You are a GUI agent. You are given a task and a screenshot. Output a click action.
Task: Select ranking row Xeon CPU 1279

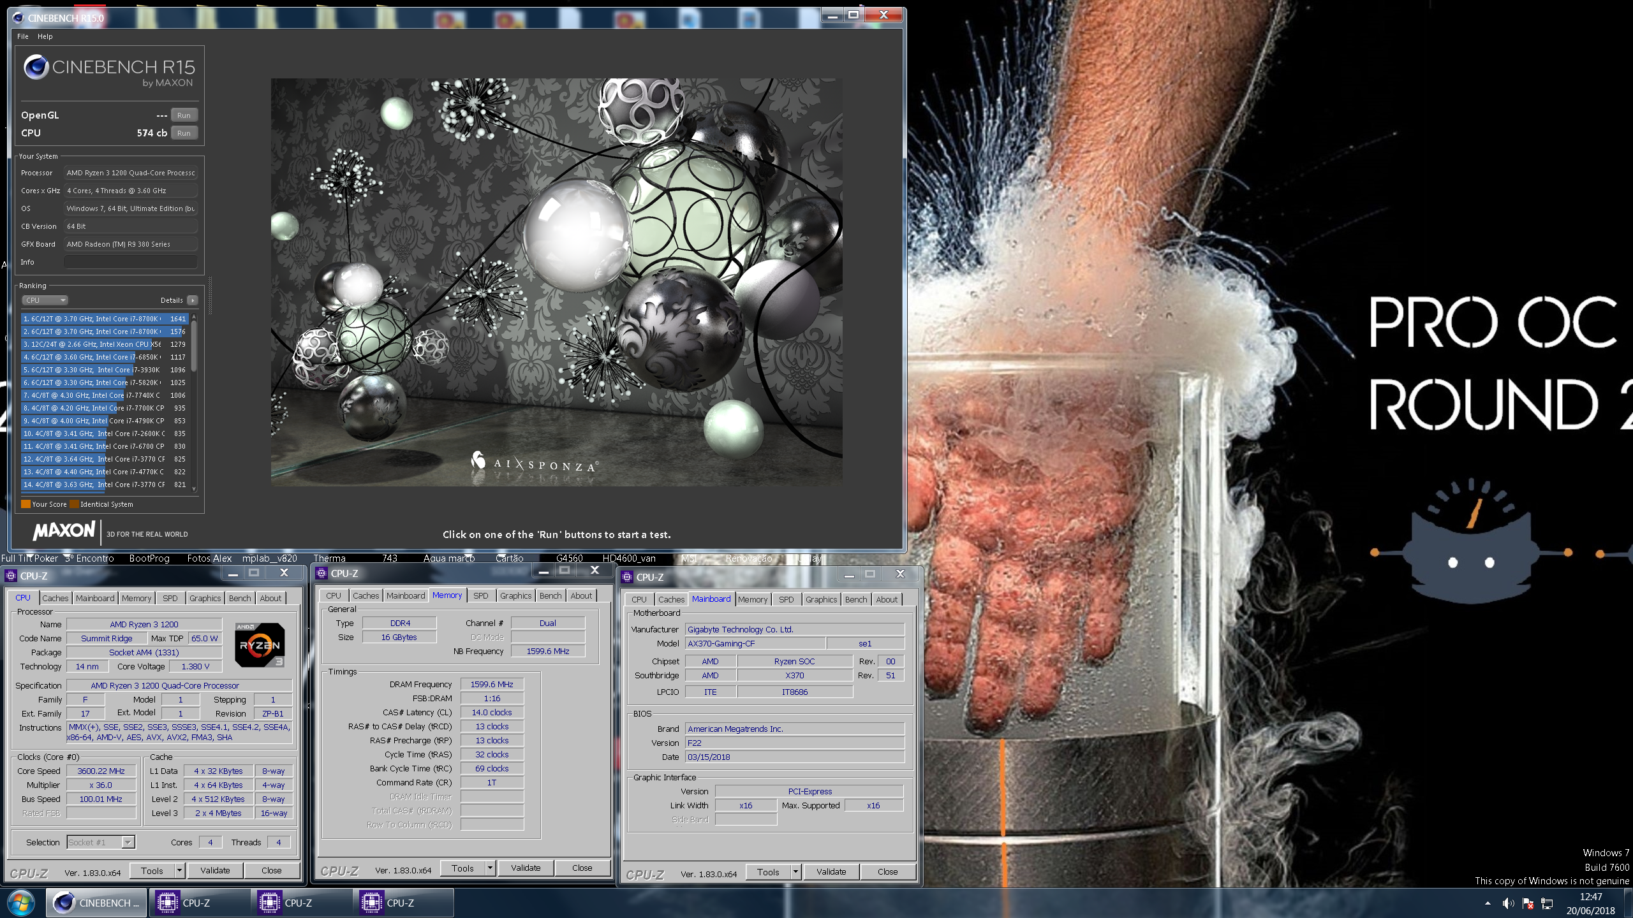(104, 344)
